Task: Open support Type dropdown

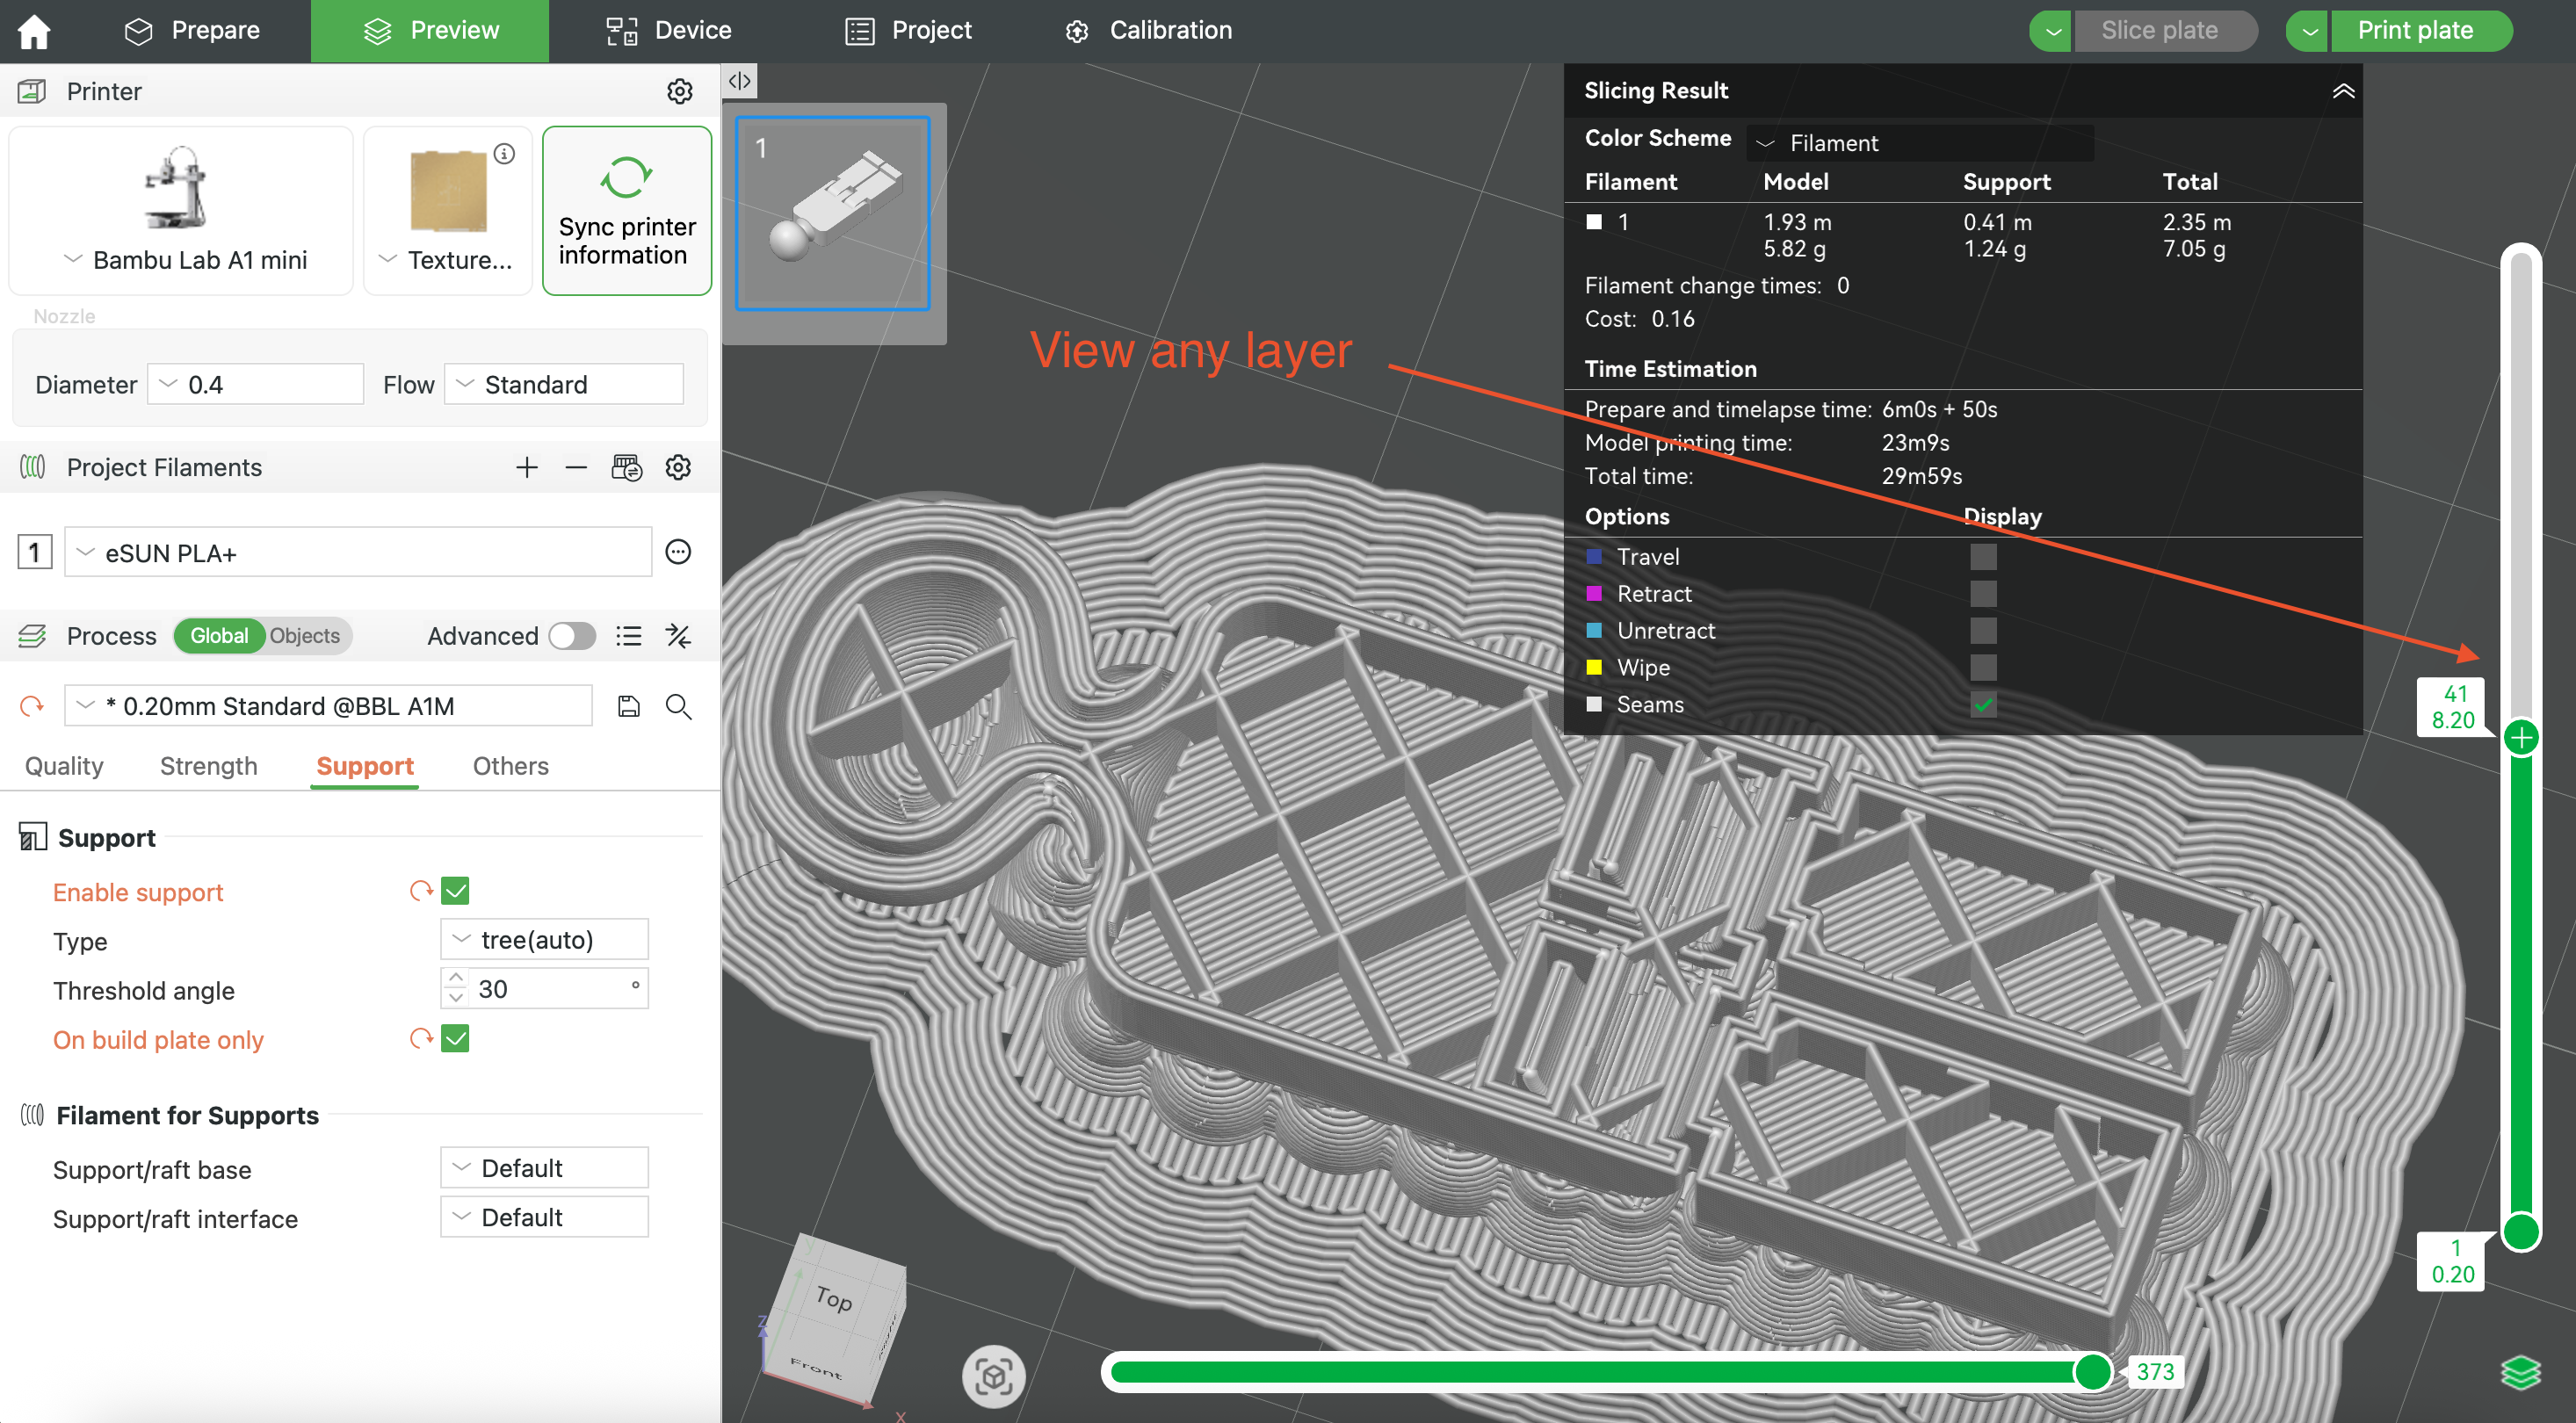Action: pyautogui.click(x=544, y=940)
